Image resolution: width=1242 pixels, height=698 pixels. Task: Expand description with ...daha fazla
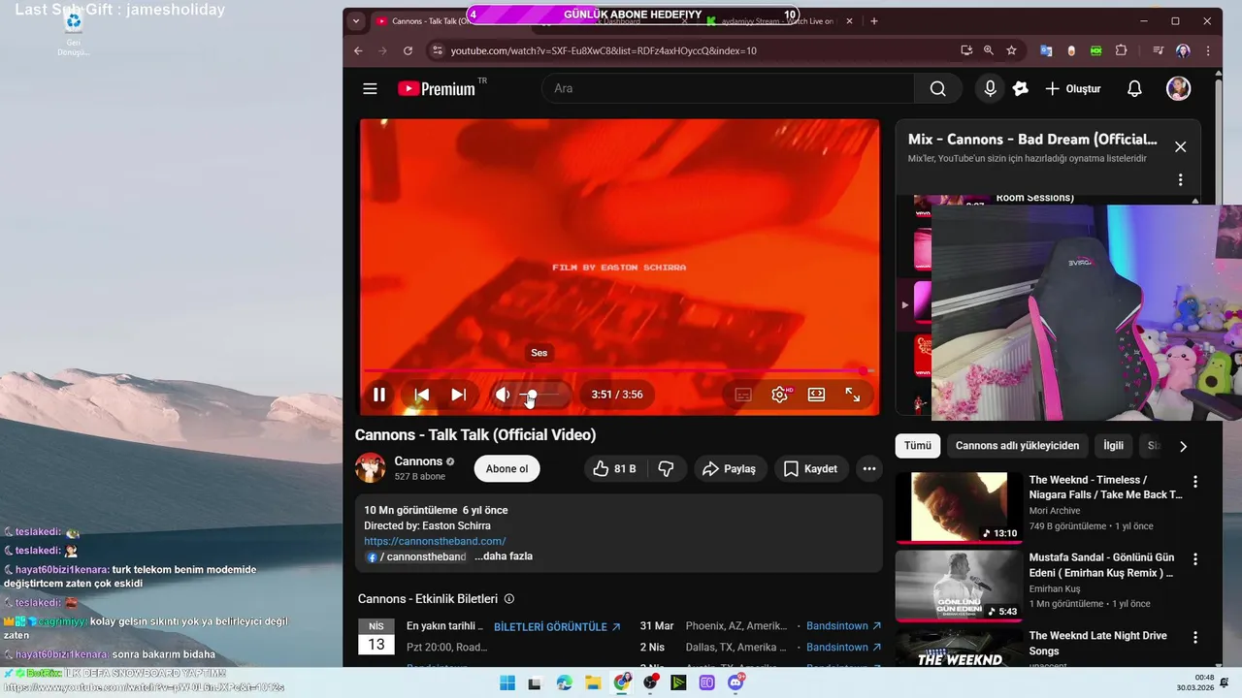(504, 556)
